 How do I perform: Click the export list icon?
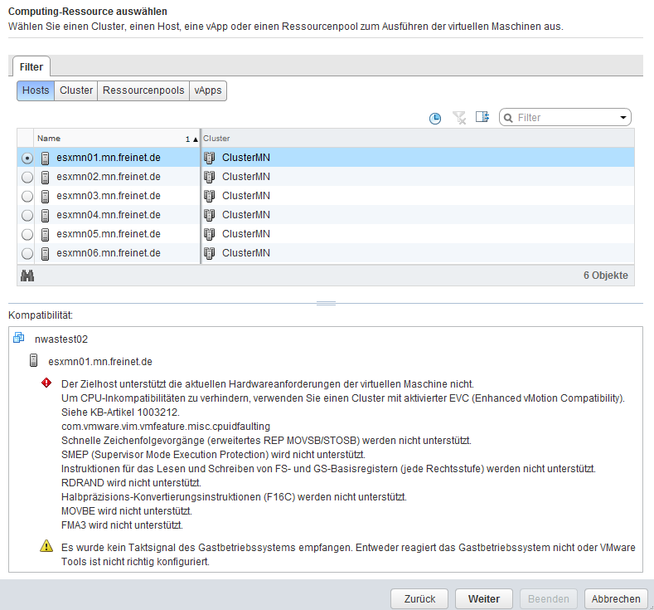click(x=482, y=118)
